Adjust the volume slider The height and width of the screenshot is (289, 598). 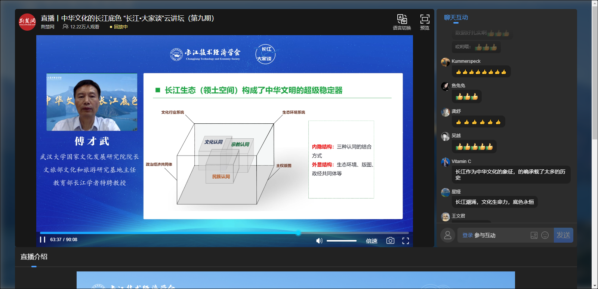(x=341, y=241)
